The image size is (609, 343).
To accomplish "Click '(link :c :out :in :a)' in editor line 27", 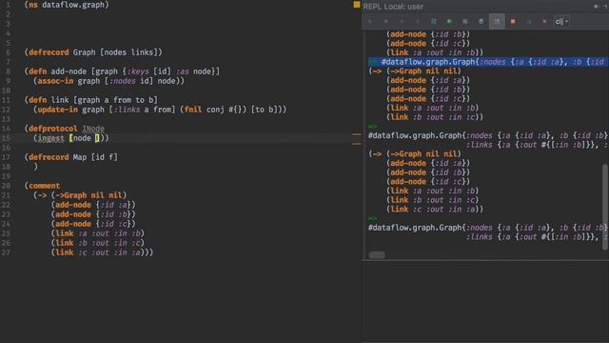I will [x=97, y=252].
